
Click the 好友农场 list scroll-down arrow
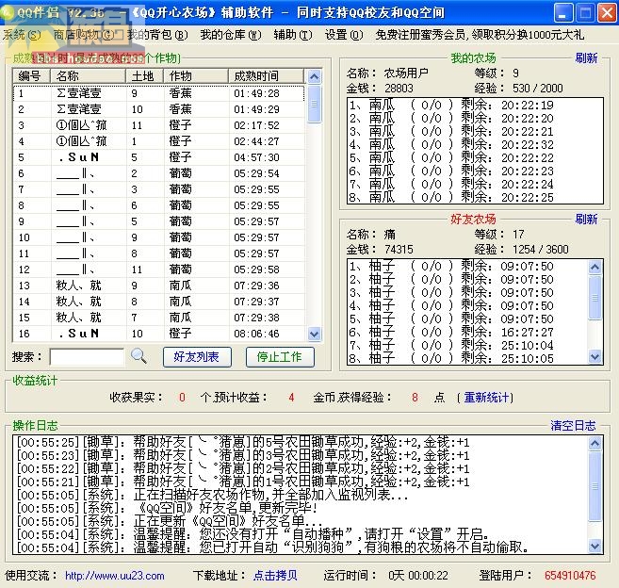coord(595,357)
